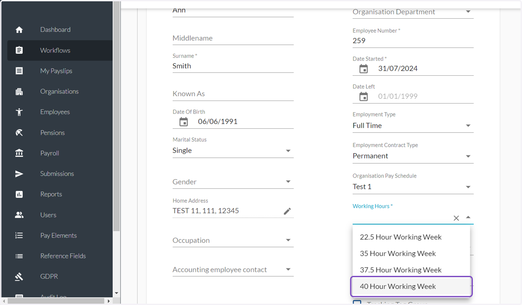
Task: Open Accounting employee contact dropdown
Action: tap(288, 270)
